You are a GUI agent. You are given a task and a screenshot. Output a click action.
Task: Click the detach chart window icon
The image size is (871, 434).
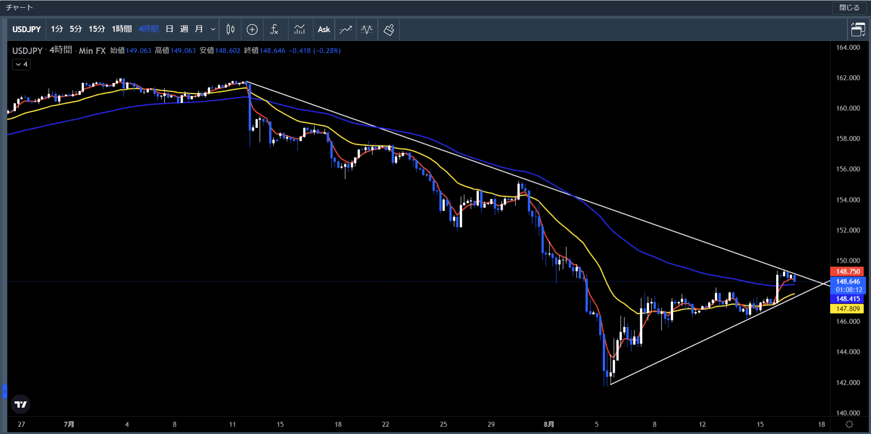[x=858, y=29]
